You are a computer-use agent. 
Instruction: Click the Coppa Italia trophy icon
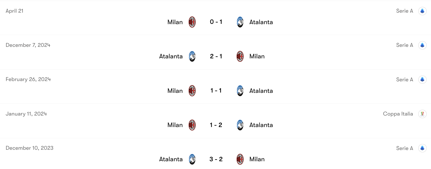(x=422, y=114)
